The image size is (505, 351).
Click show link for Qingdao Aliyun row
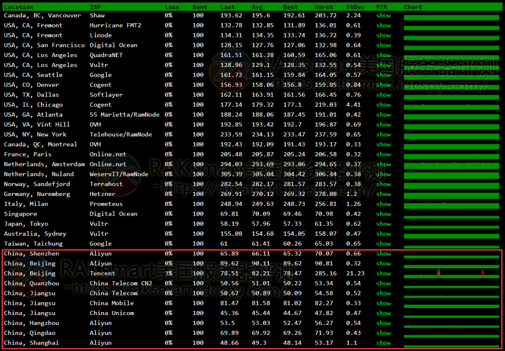(383, 333)
